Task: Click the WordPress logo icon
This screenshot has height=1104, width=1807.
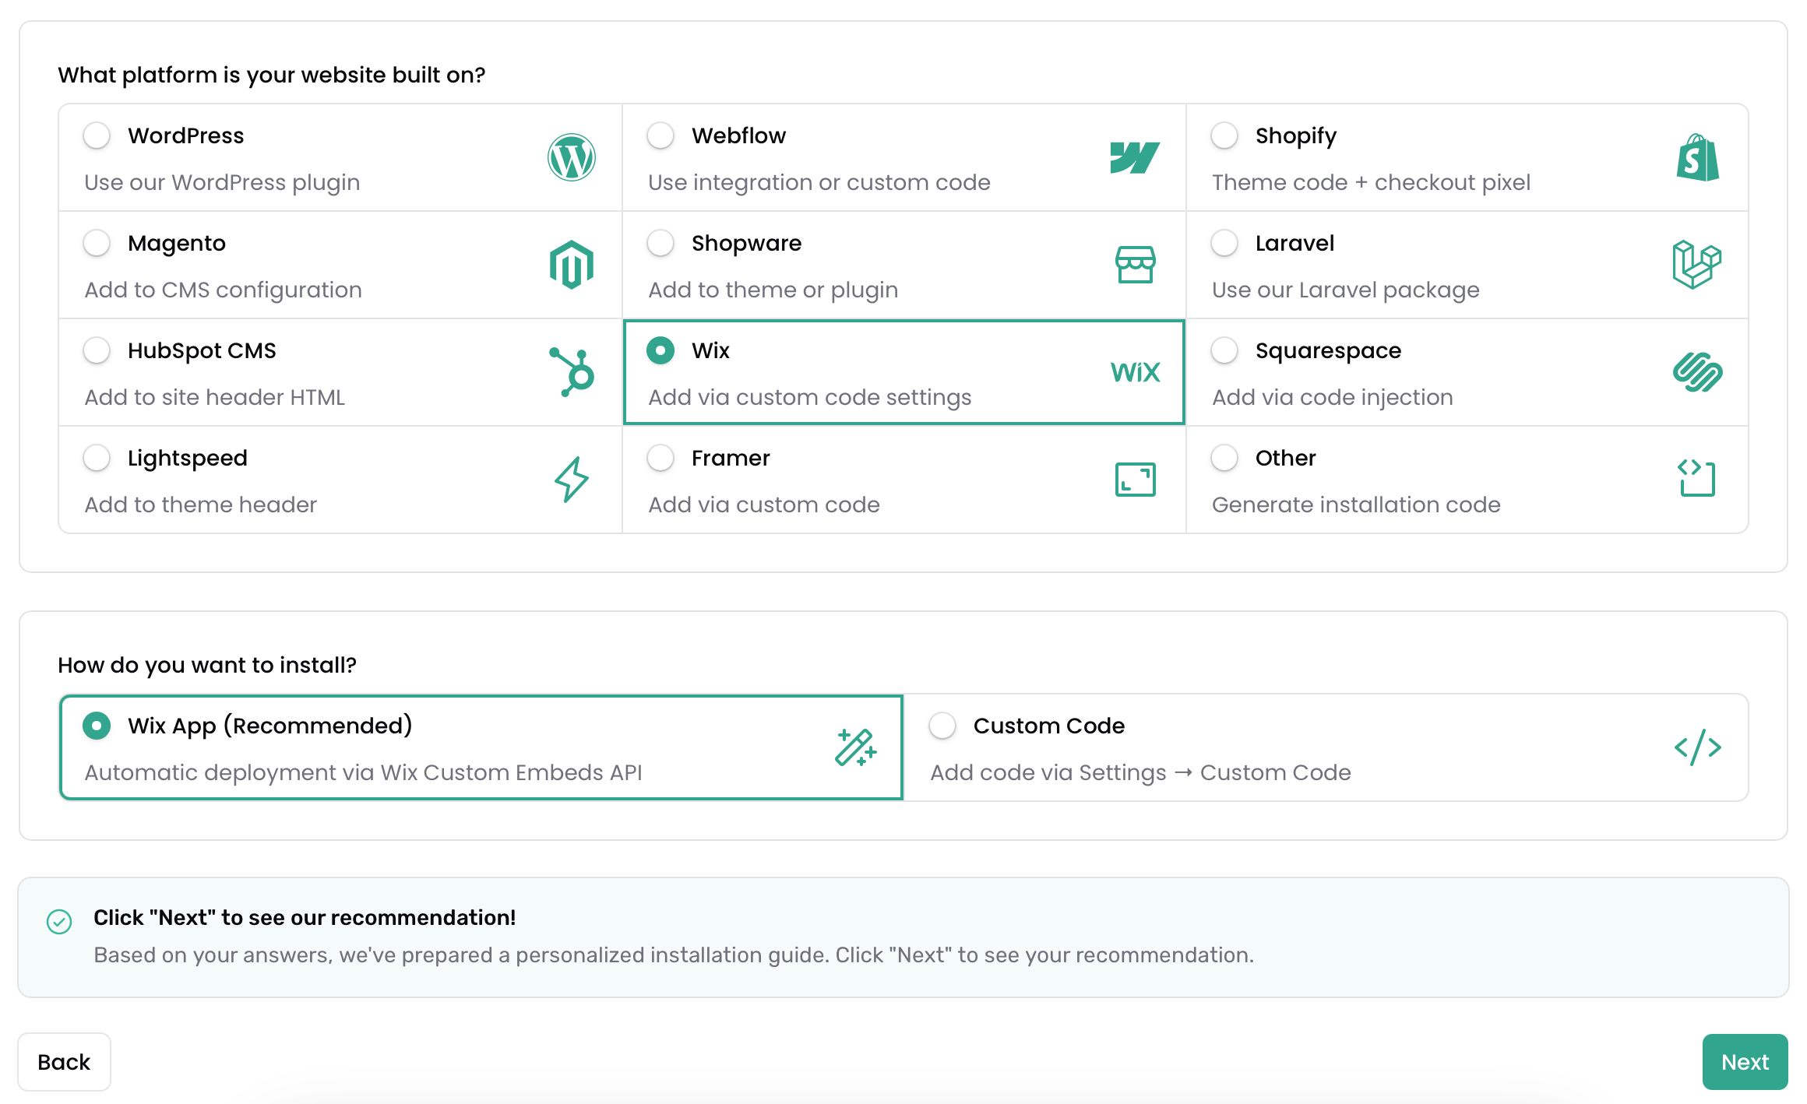Action: (x=572, y=157)
